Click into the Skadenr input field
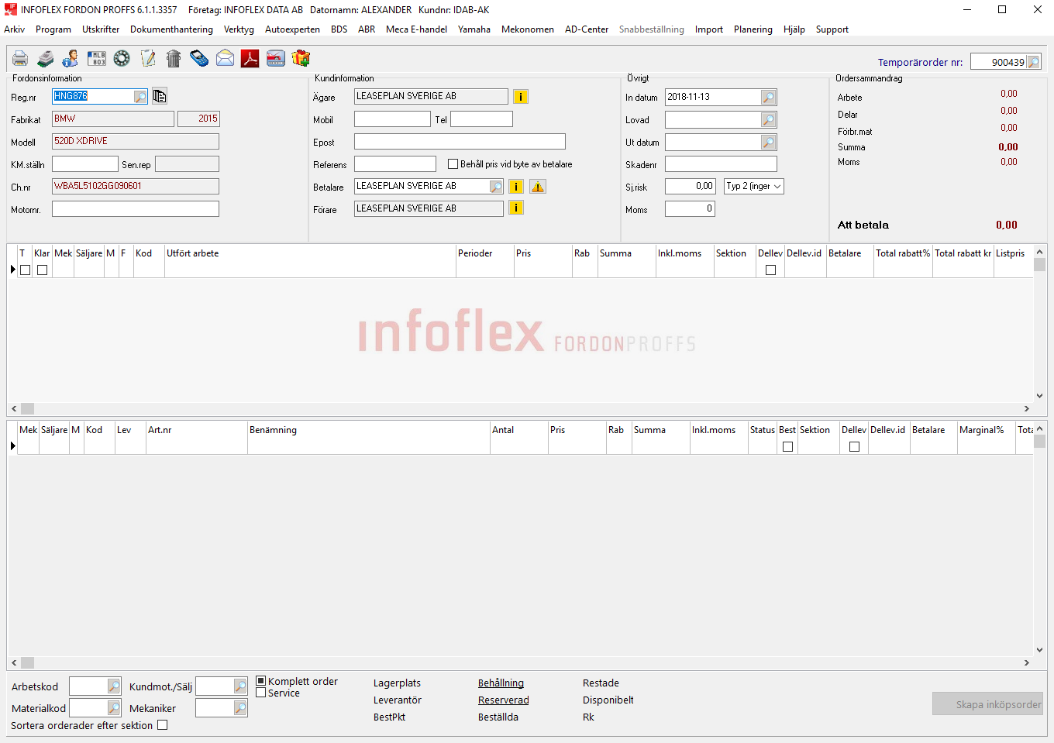This screenshot has width=1054, height=743. point(721,164)
